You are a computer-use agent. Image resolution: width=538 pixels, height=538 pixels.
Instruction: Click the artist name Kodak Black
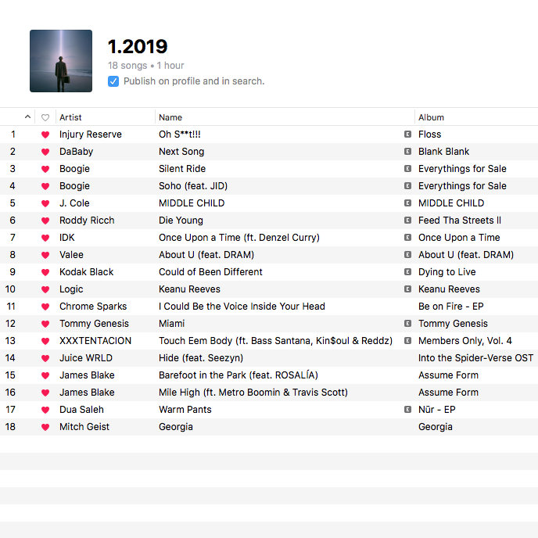[86, 272]
